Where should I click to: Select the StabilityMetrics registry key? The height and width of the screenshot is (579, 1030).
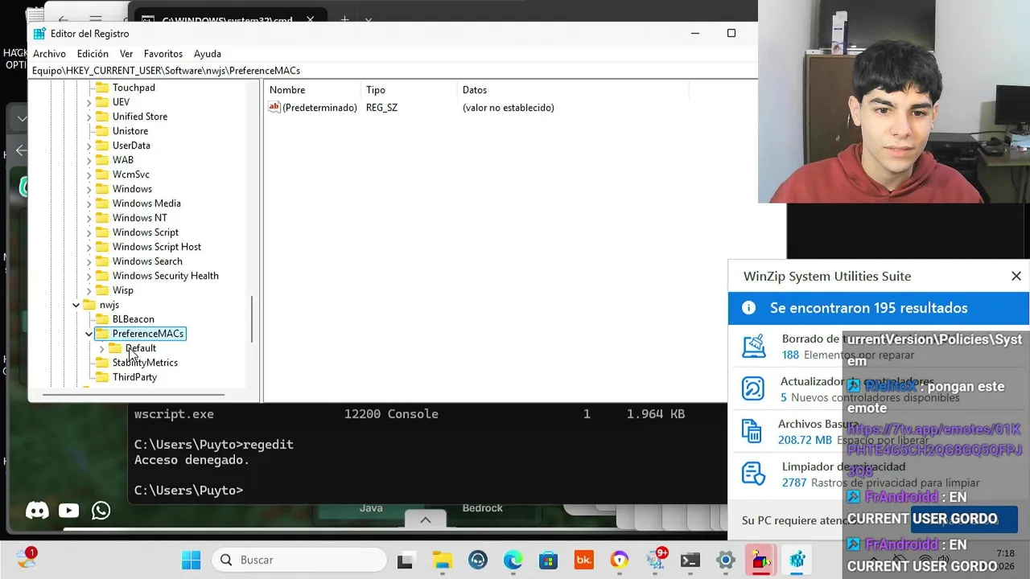pos(145,363)
